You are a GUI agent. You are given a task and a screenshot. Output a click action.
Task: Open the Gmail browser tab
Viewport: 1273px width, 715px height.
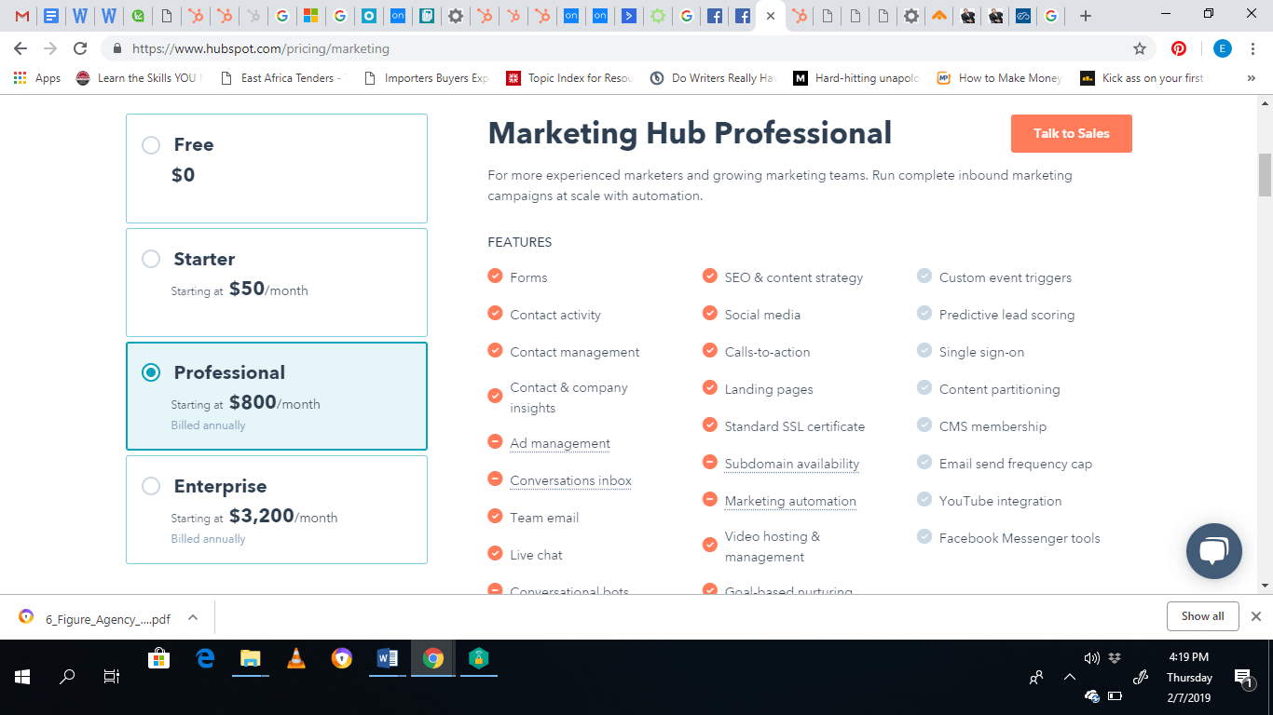click(22, 16)
